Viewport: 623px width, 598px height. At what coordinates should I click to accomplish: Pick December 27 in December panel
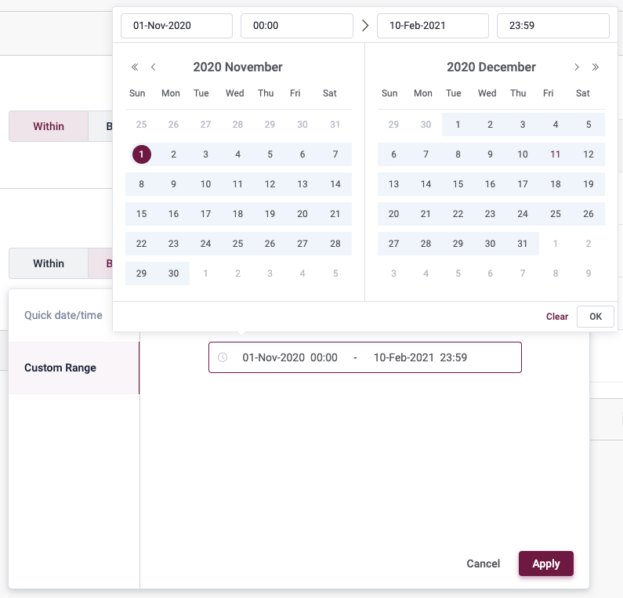click(x=393, y=244)
